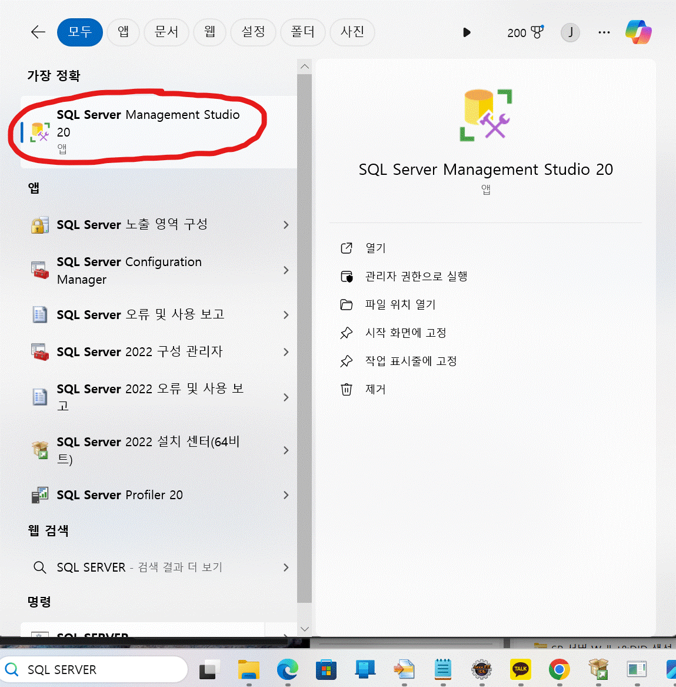
Task: Launch Google Chrome from the taskbar
Action: point(559,669)
